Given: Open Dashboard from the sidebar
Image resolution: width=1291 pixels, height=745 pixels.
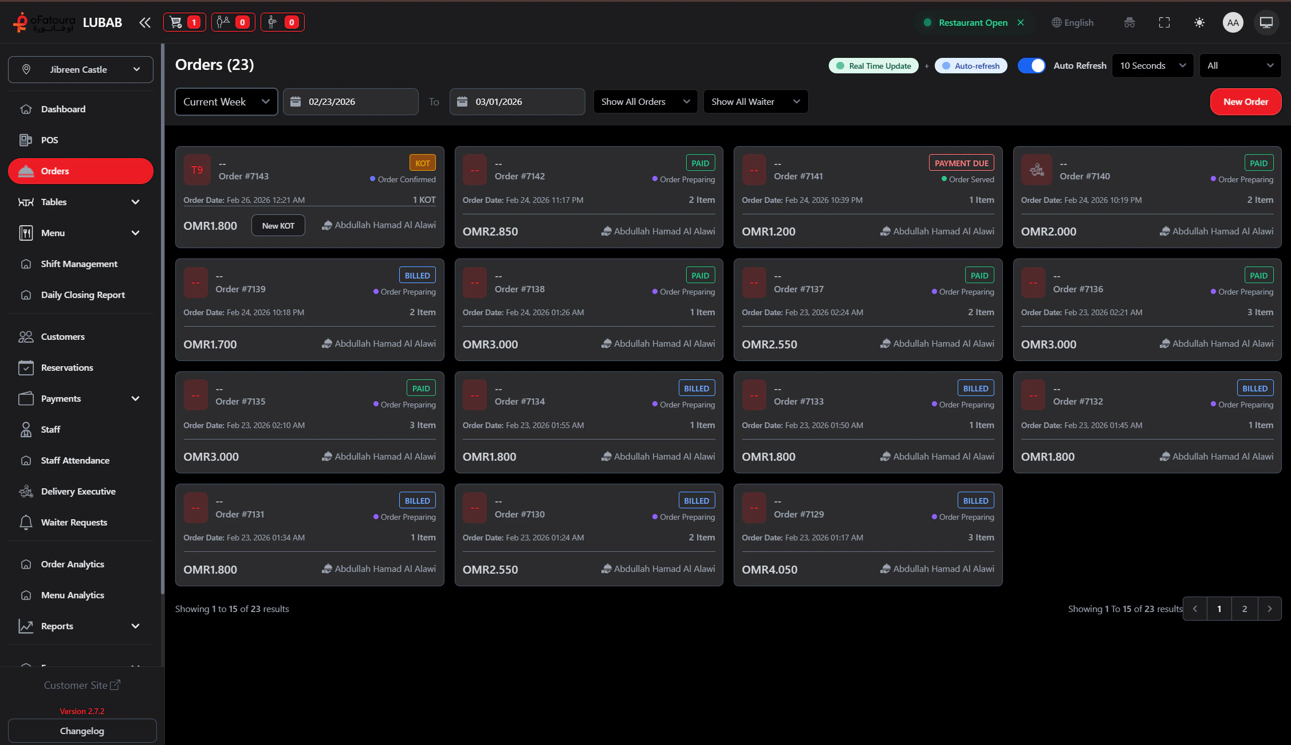Looking at the screenshot, I should (63, 109).
